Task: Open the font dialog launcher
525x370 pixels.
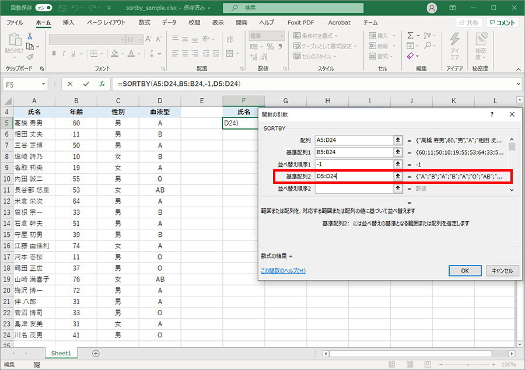Action: (163, 69)
